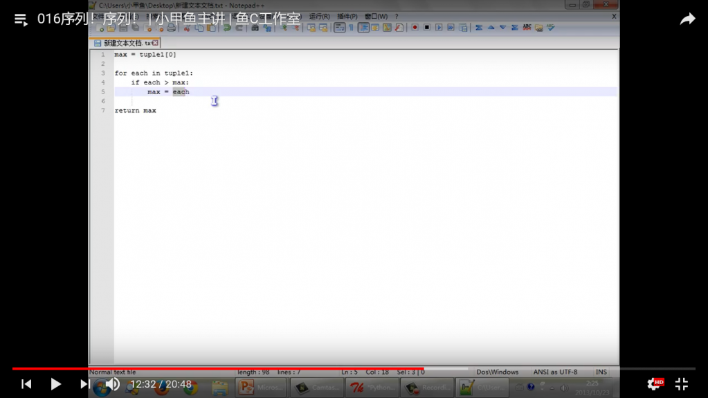Click the Open file folder icon
The width and height of the screenshot is (708, 398).
pyautogui.click(x=111, y=28)
